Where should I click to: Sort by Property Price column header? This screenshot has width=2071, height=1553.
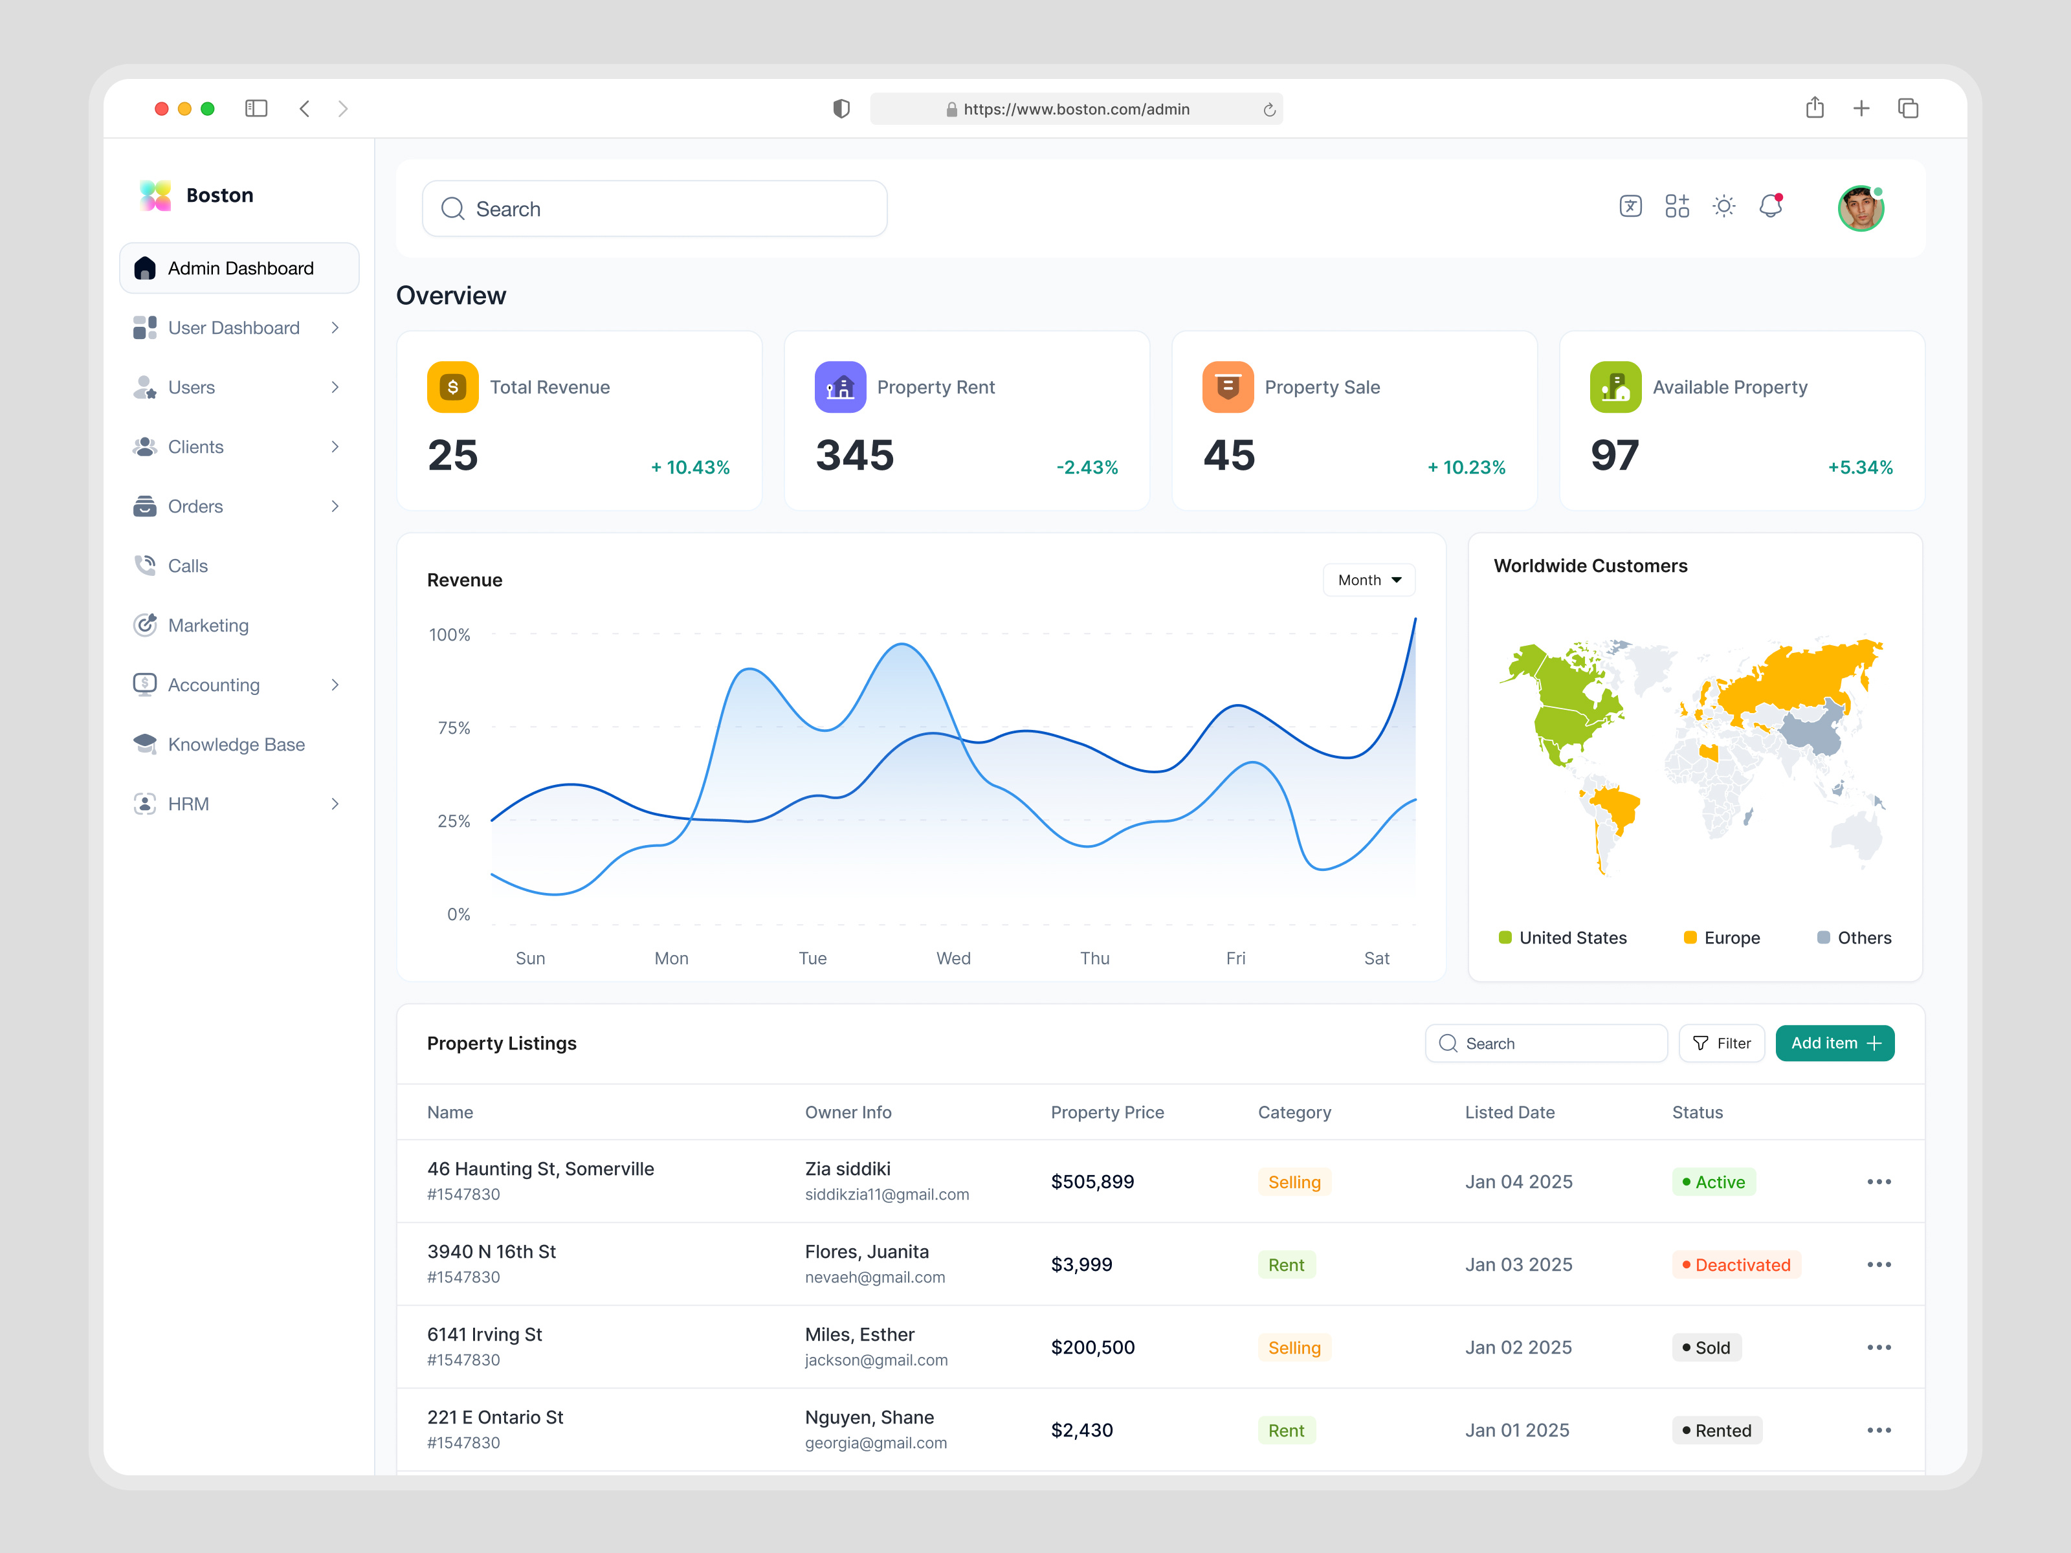click(1107, 1112)
